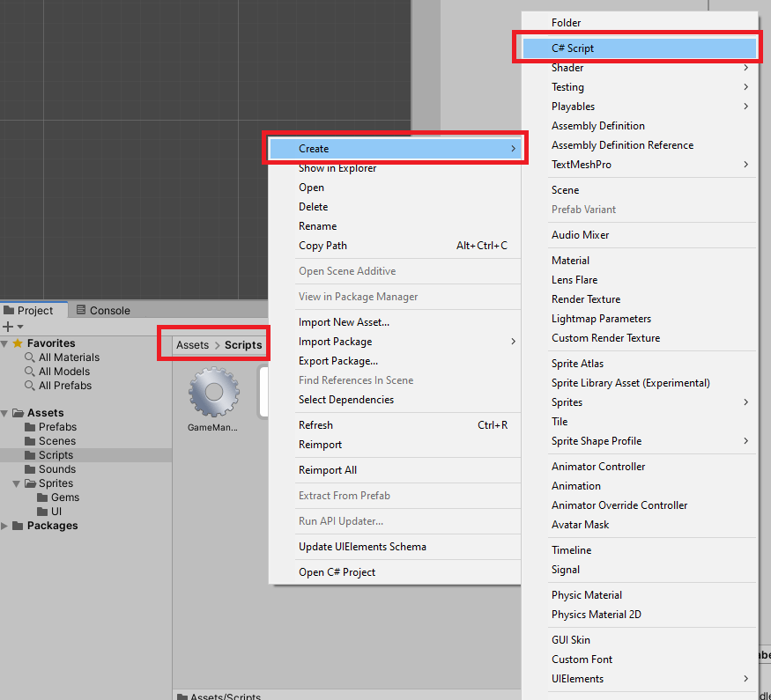Open the GameManager script gear icon
The width and height of the screenshot is (771, 700).
click(213, 393)
